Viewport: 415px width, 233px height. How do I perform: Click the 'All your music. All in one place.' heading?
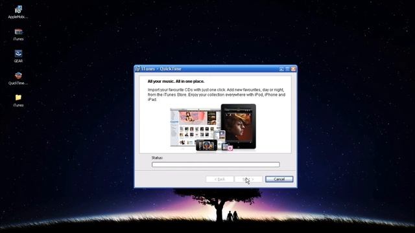pos(176,82)
